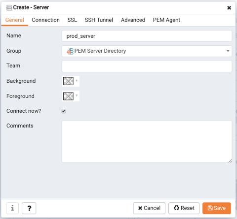The height and width of the screenshot is (219, 237).
Task: Focus the Name field containing prod_server
Action: pyautogui.click(x=147, y=36)
